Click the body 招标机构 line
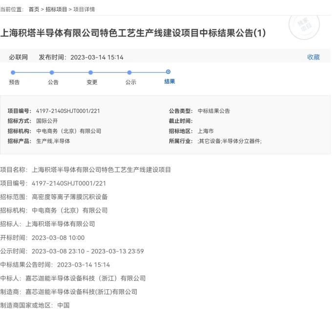This screenshot has width=336, height=319. 54,211
